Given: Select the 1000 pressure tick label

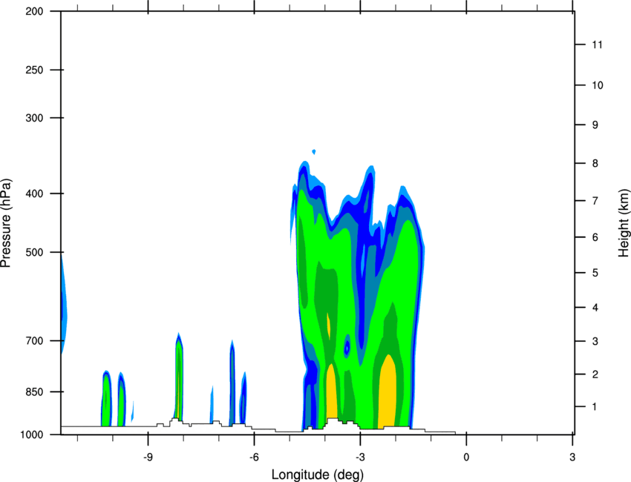Looking at the screenshot, I should point(32,435).
